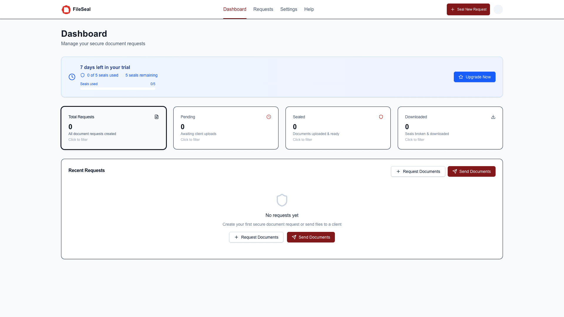Click Send Documents in Recent Requests header
Screen dimensions: 564x317
pos(471,171)
